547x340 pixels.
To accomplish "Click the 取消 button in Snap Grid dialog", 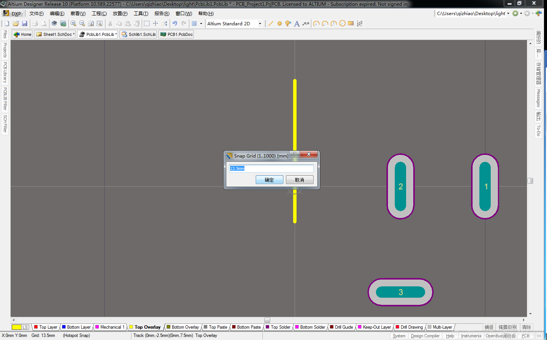I will 300,180.
